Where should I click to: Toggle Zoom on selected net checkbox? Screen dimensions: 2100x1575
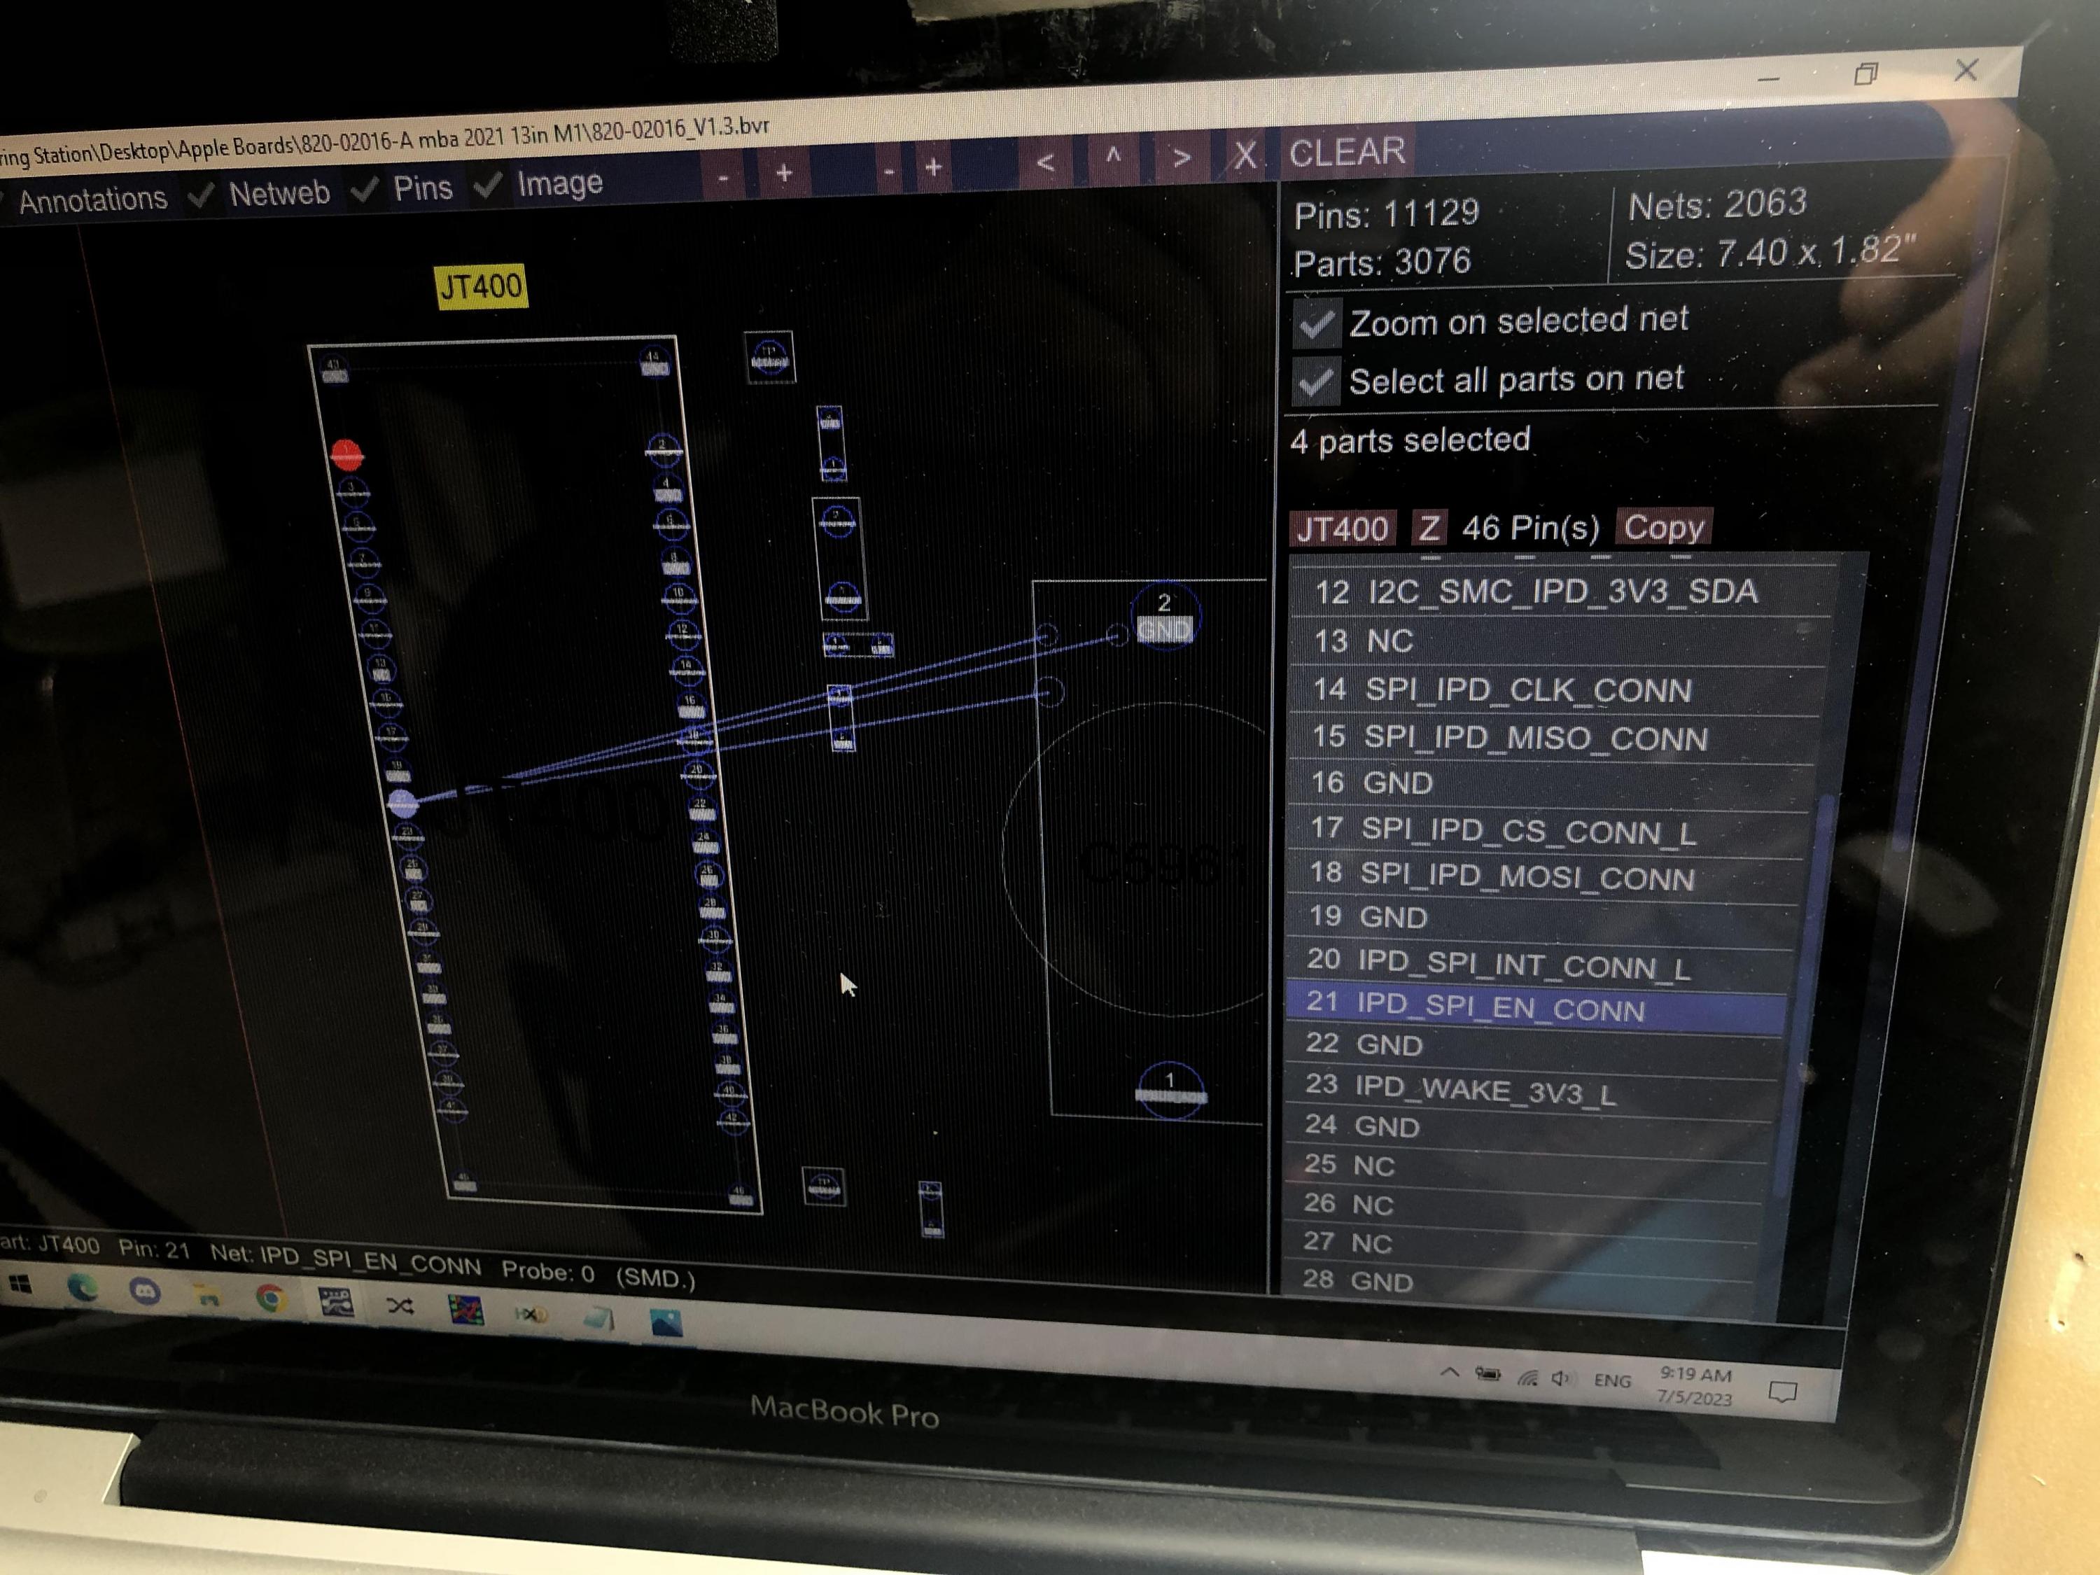1317,323
